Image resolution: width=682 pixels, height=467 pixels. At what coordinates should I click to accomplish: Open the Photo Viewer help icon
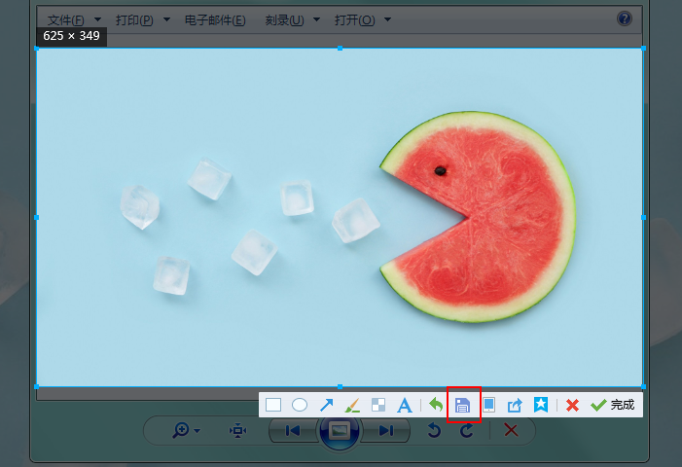[625, 18]
